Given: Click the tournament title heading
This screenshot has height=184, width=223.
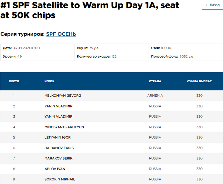Looking at the screenshot, I should [x=89, y=10].
